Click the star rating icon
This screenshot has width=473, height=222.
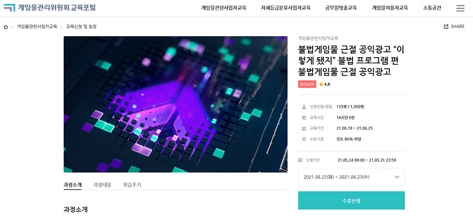point(321,84)
